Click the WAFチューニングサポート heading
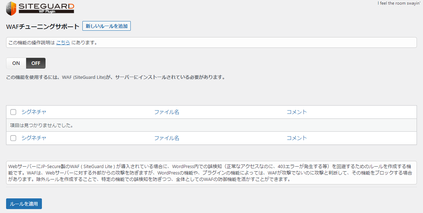Screen dimensions: 423x213 pos(43,27)
